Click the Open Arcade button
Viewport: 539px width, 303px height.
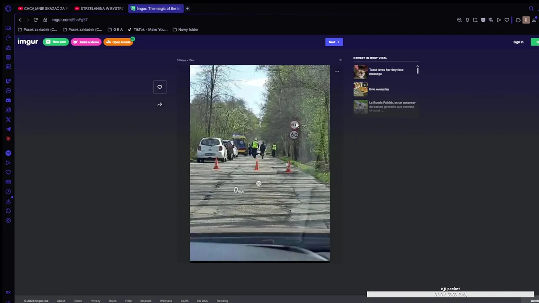(118, 42)
